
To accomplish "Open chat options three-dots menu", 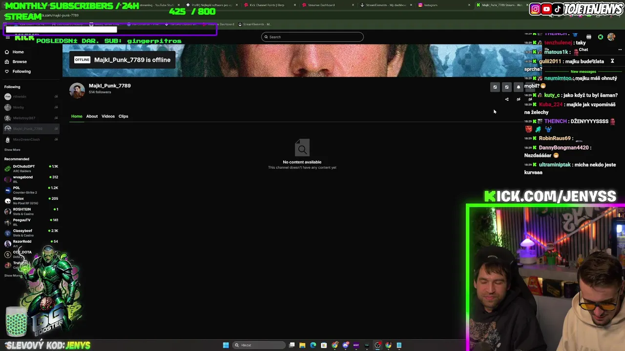I will pyautogui.click(x=620, y=50).
